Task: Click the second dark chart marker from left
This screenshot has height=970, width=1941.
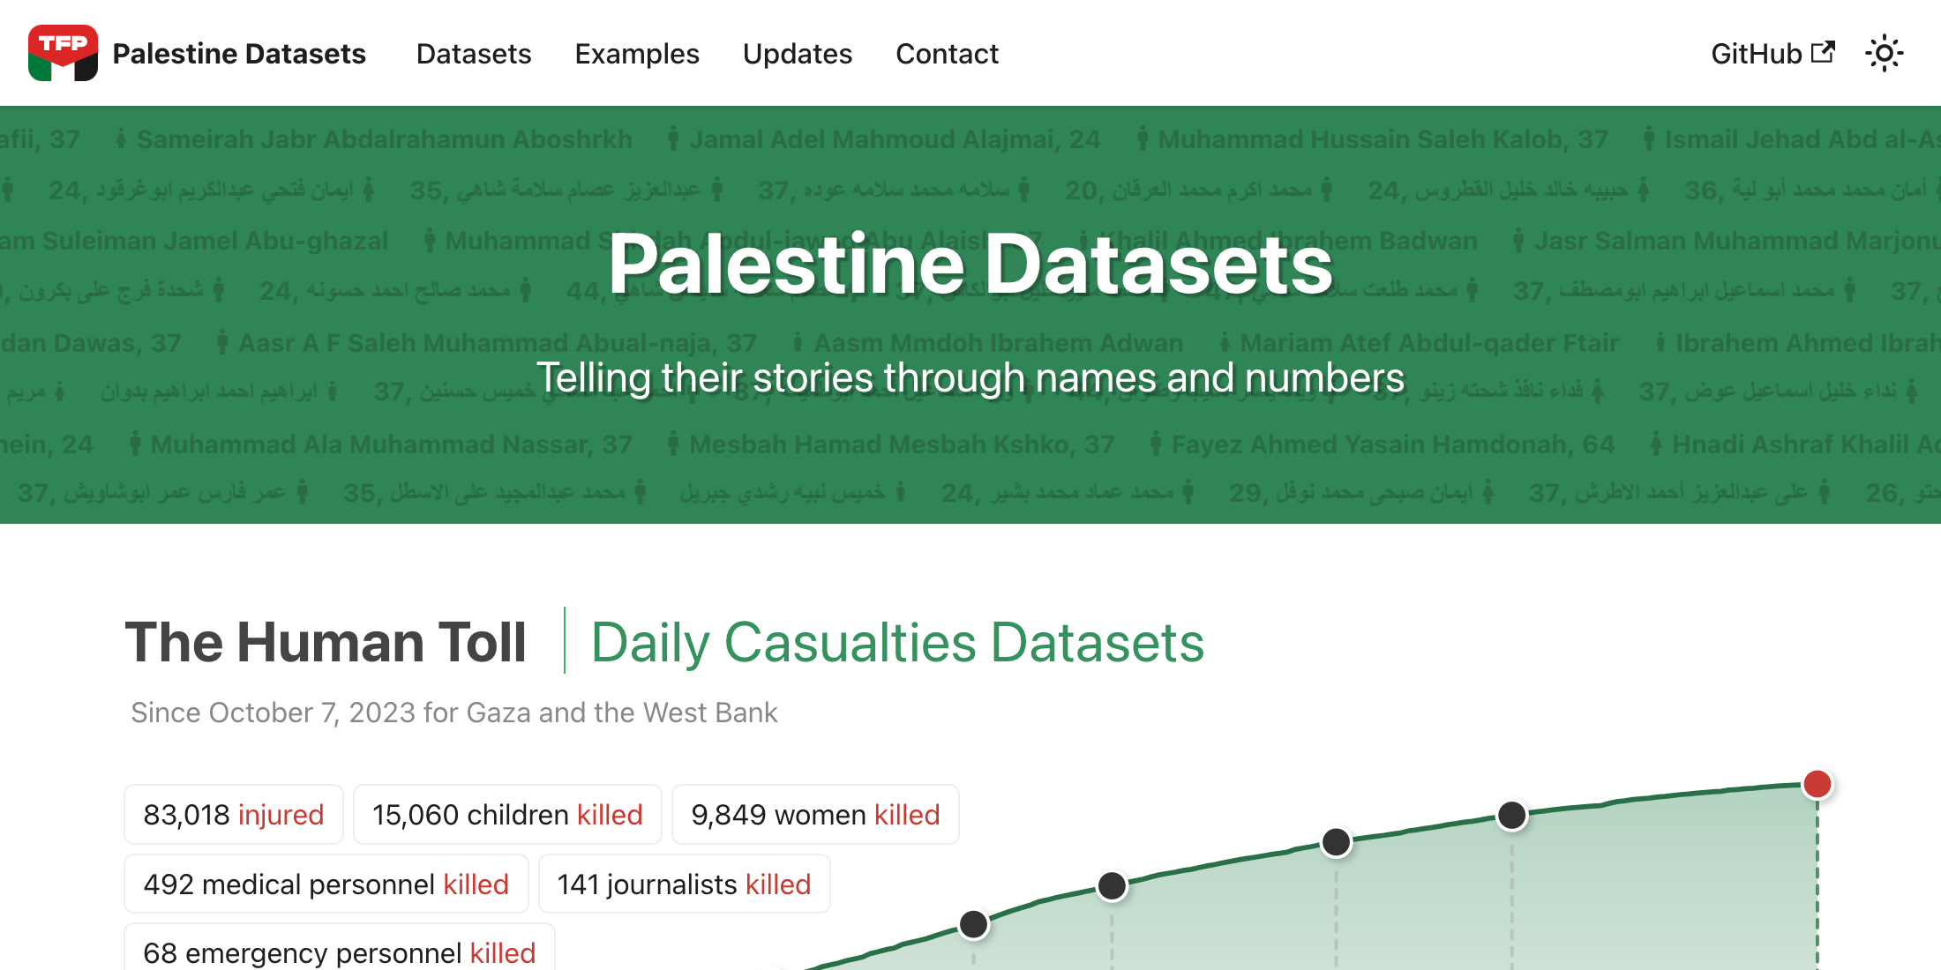Action: coord(1112,885)
